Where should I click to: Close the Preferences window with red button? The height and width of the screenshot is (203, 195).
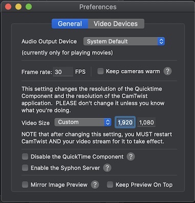(8, 7)
